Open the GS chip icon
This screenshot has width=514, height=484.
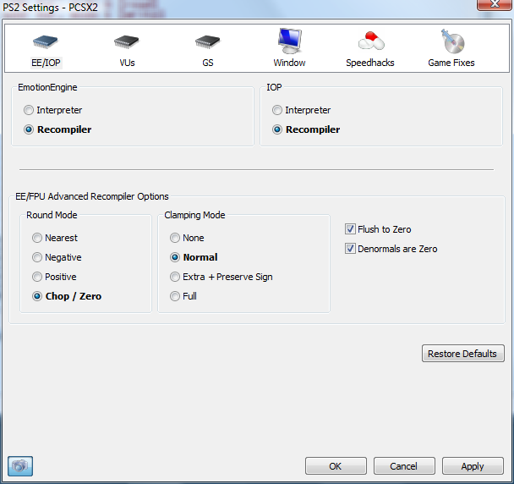[x=207, y=41]
